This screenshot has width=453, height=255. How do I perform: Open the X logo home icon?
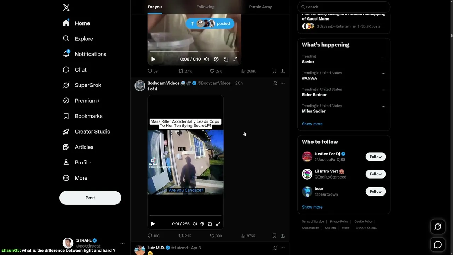click(66, 7)
